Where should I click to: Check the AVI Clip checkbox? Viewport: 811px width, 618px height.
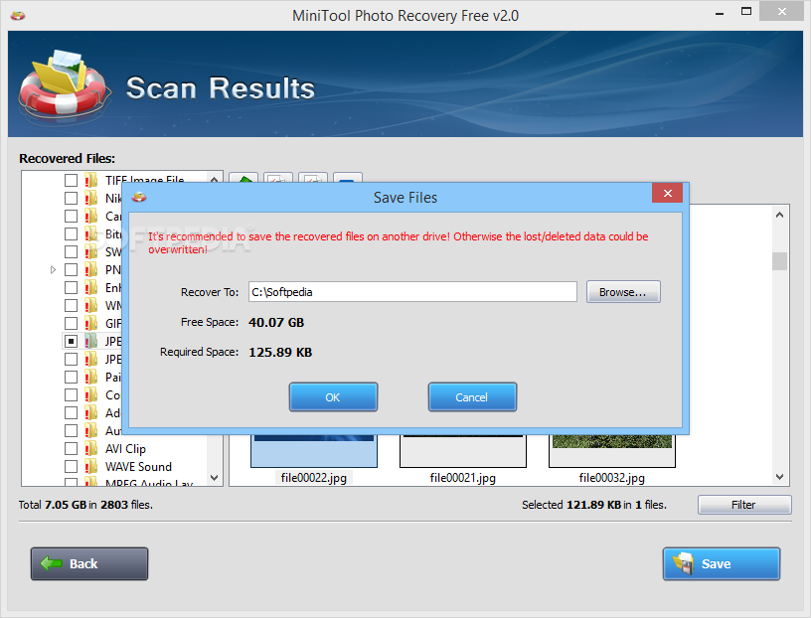click(x=71, y=448)
